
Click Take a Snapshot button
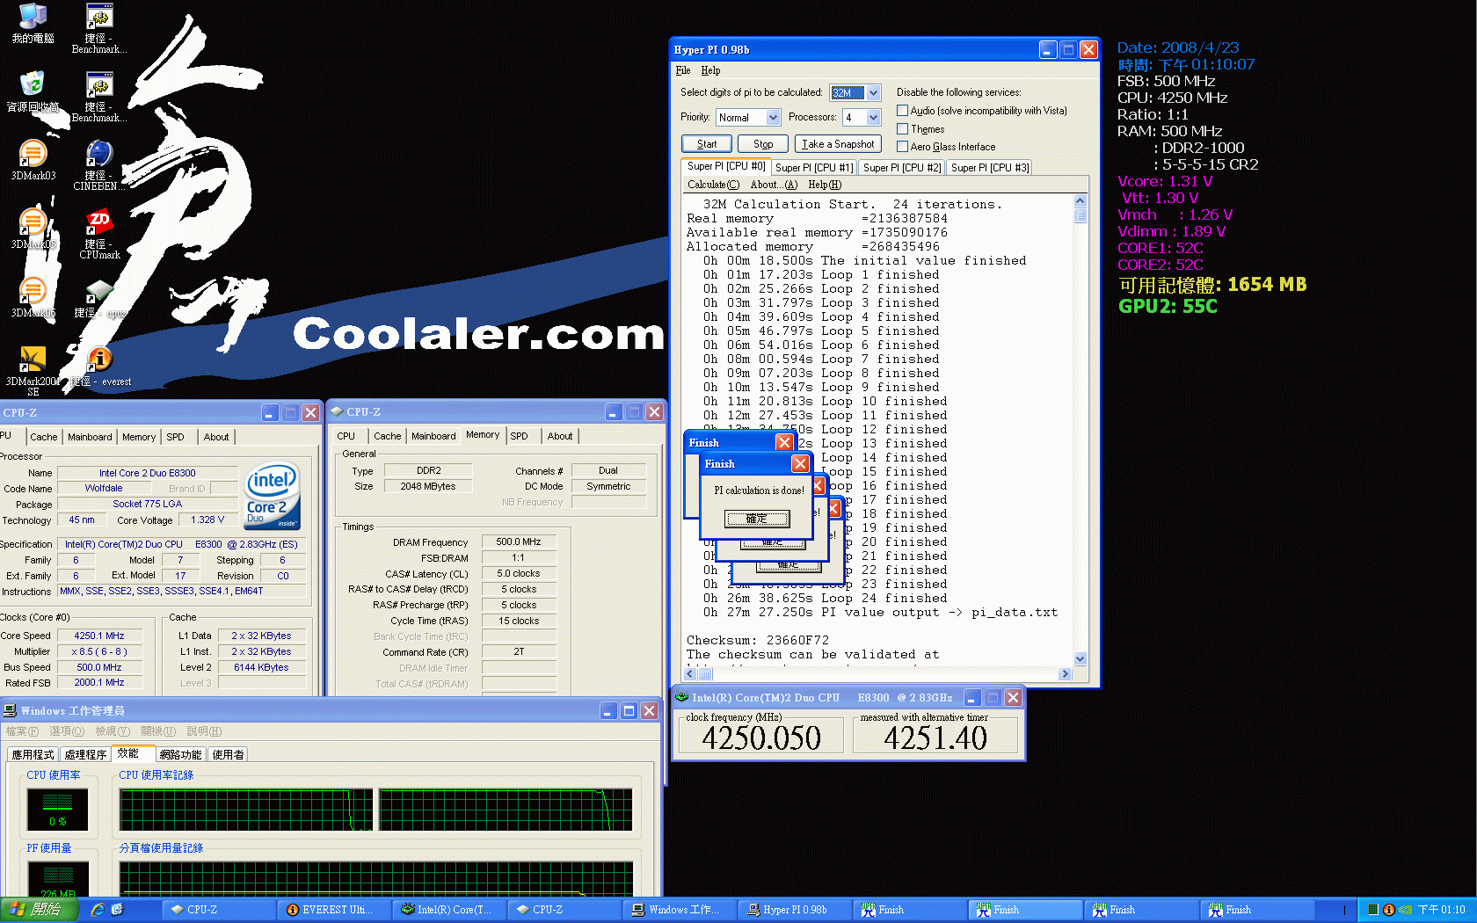838,143
